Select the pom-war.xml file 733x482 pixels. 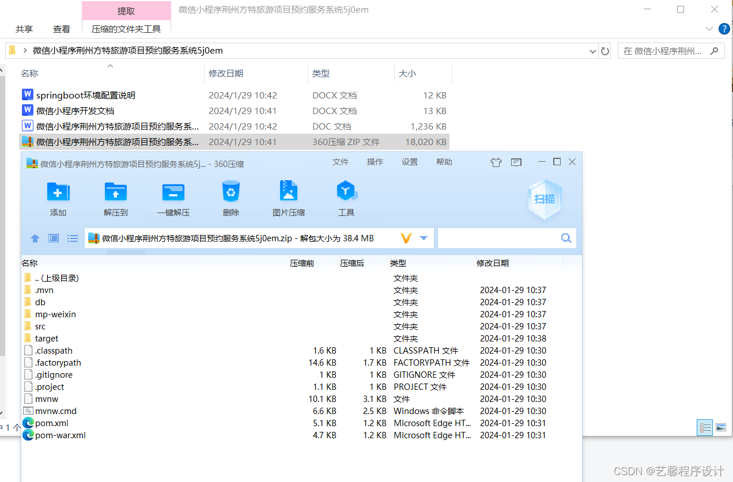click(60, 435)
